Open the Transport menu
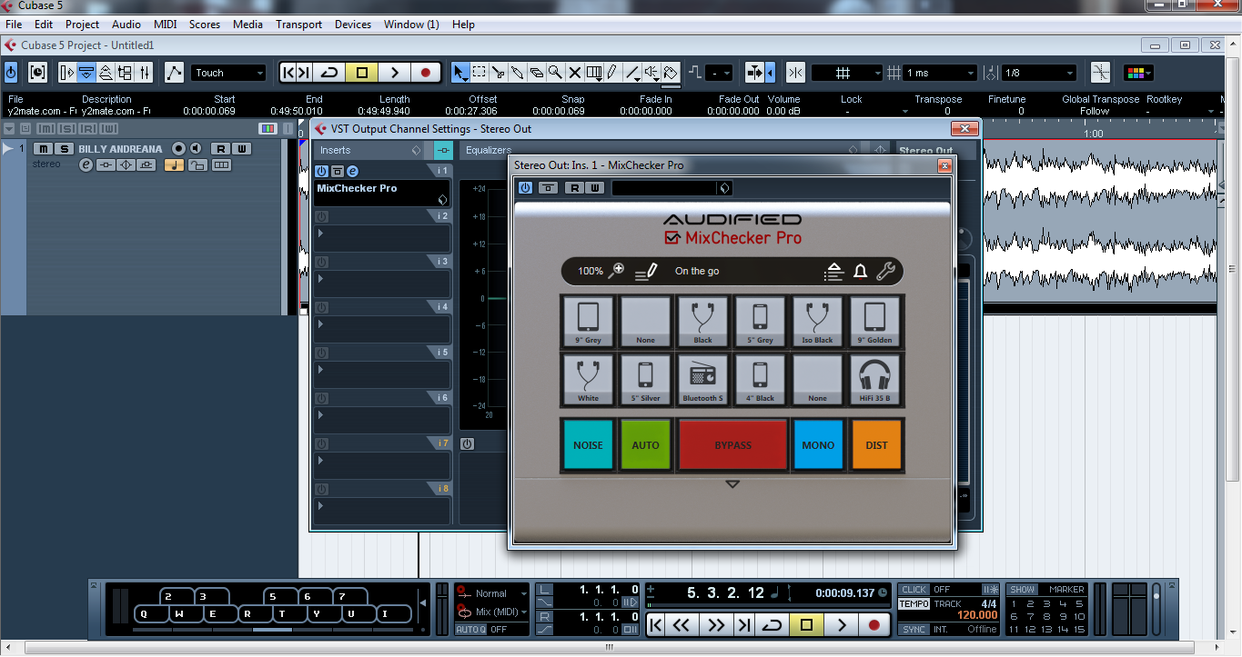Viewport: 1242px width, 657px height. click(x=298, y=25)
